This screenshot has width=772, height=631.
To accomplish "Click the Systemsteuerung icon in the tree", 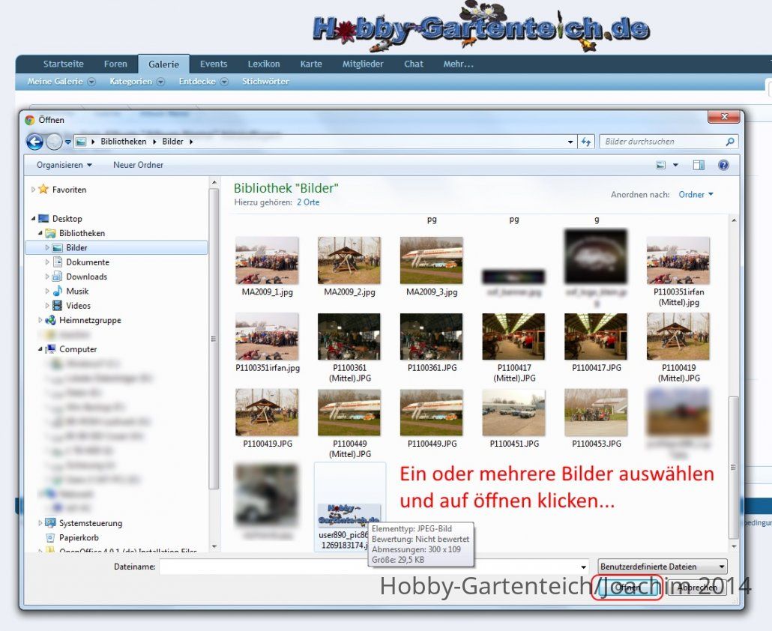I will (50, 523).
